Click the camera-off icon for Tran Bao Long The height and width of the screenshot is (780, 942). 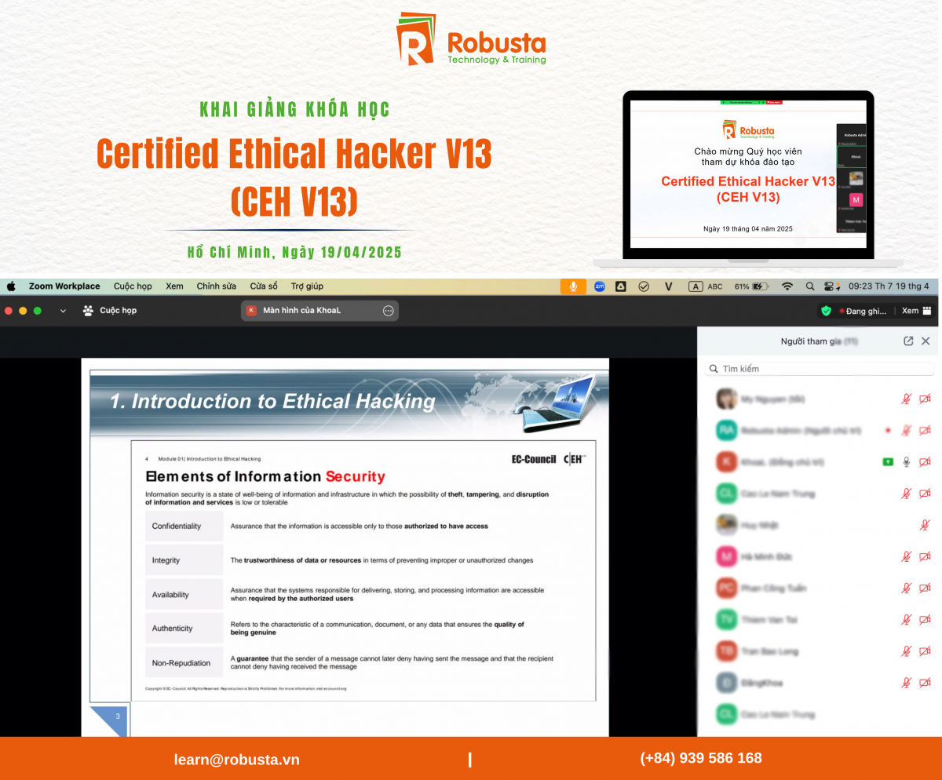pos(925,651)
